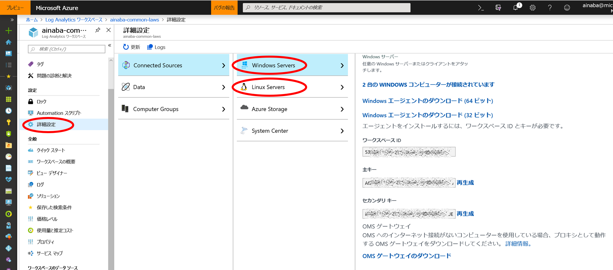This screenshot has width=613, height=270.
Task: Click the 更新 refresh button
Action: (132, 47)
